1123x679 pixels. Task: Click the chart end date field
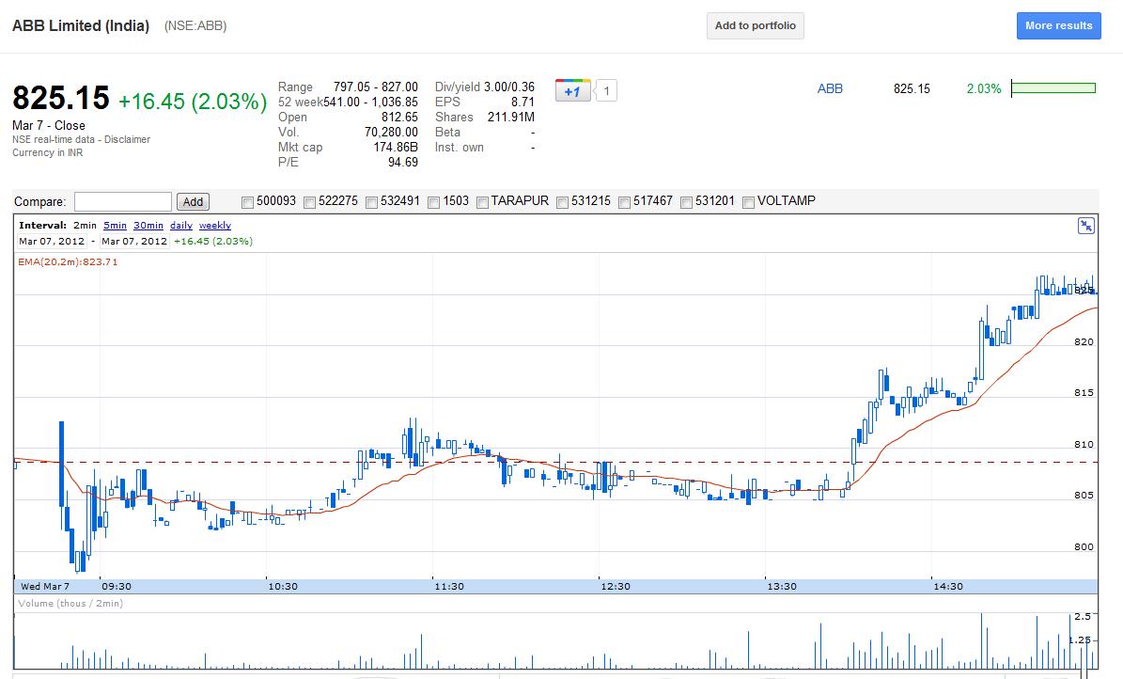pos(134,241)
